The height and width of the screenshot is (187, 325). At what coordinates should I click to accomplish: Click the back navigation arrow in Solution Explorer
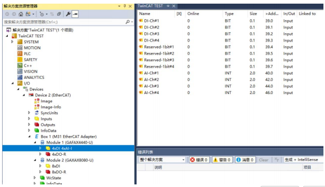point(7,14)
